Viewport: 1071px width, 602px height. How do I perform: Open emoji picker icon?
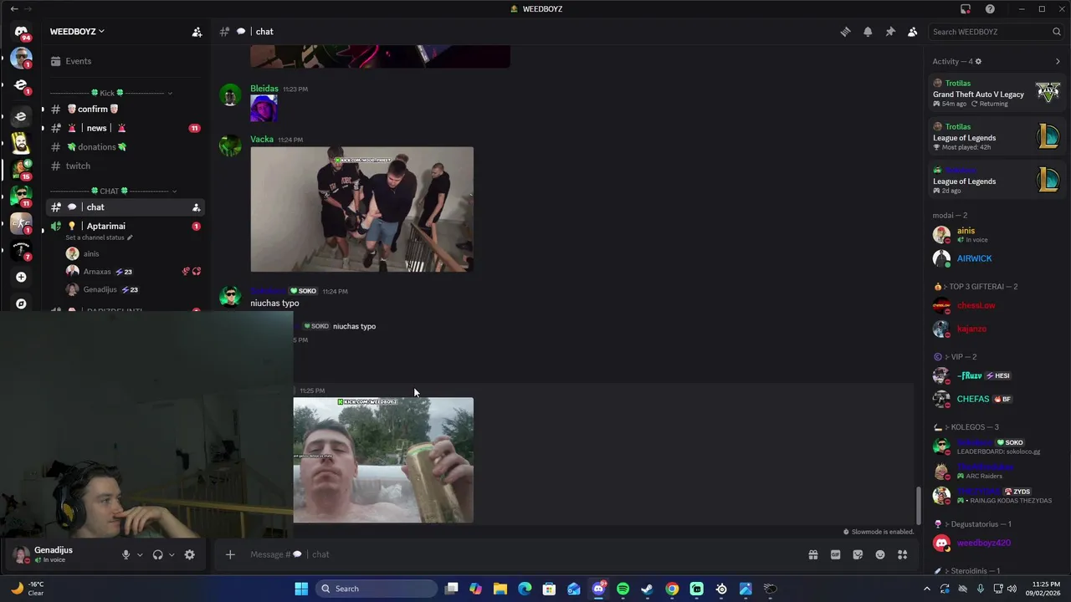[880, 554]
